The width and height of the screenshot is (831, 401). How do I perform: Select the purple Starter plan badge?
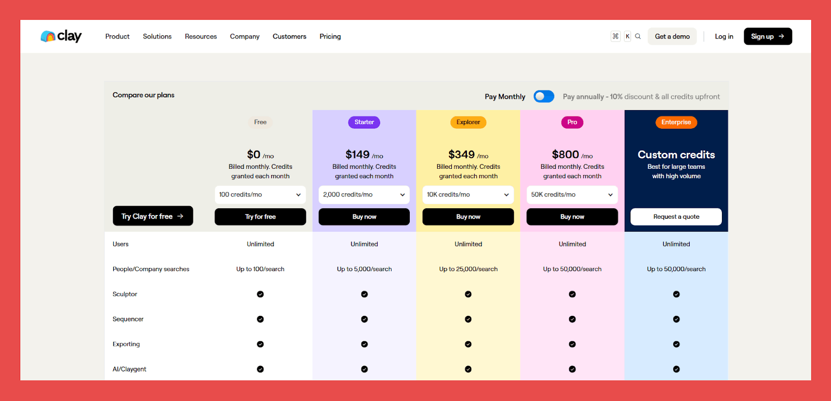(x=364, y=122)
